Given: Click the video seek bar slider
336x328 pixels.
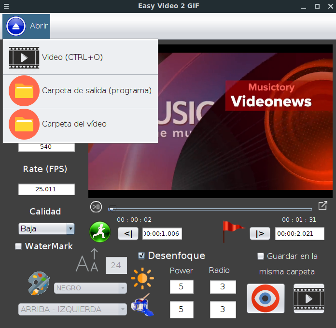Looking at the screenshot, I should [x=210, y=209].
